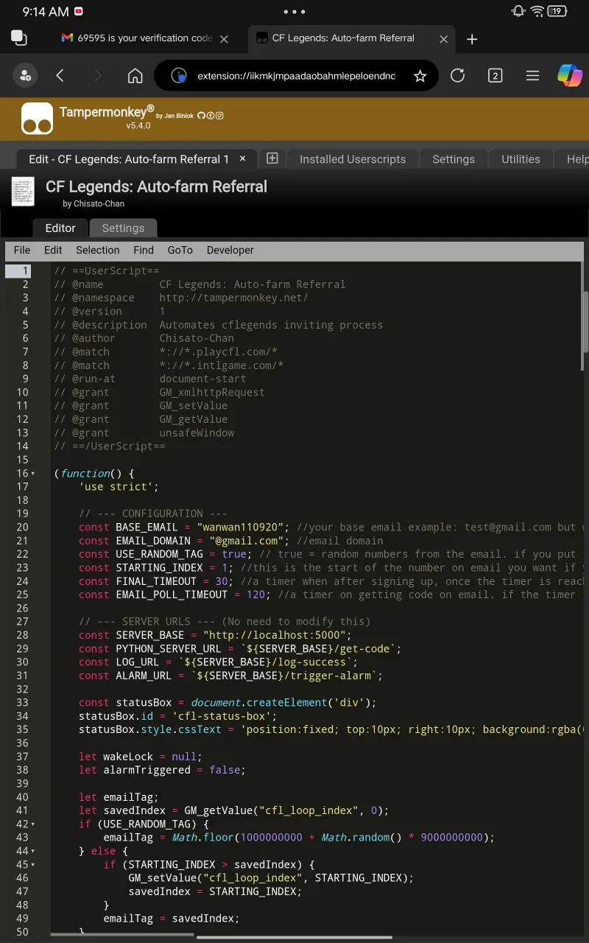Click the GM_xmlhttpRequest grant line
Image resolution: width=589 pixels, height=943 pixels.
[160, 393]
